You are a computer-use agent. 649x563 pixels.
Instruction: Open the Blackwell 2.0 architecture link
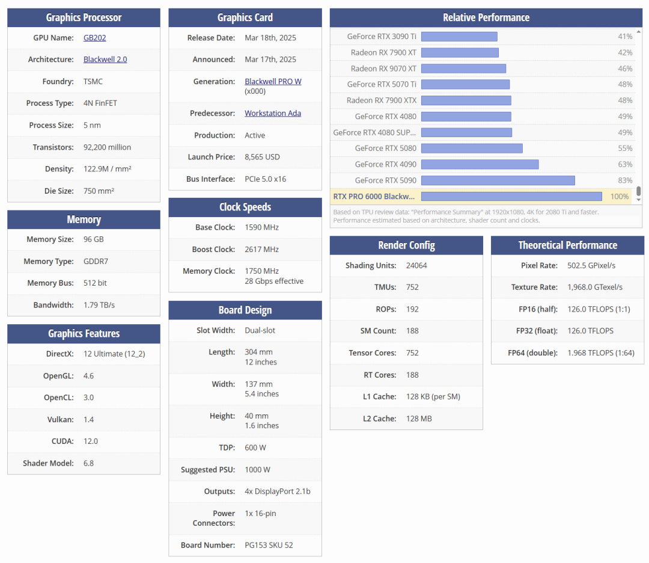pos(105,59)
